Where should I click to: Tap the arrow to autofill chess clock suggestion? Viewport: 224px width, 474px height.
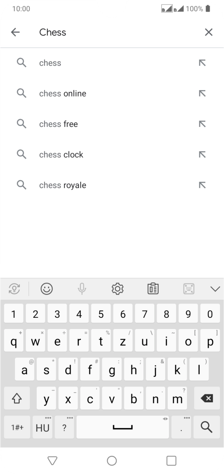[202, 154]
